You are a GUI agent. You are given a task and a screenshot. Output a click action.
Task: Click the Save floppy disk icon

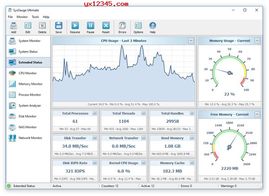point(58,26)
